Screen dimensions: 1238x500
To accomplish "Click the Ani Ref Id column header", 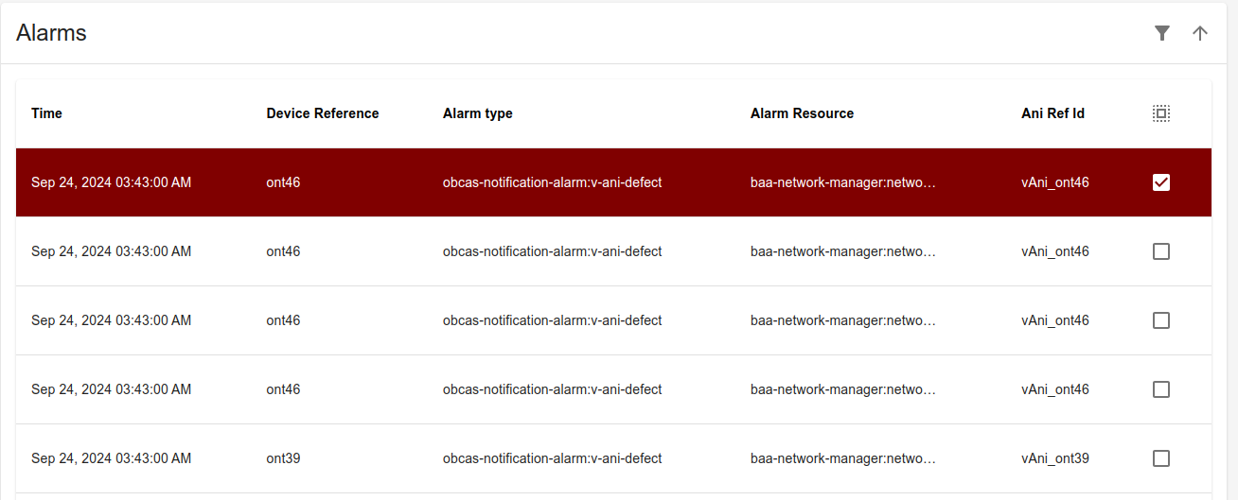I will 1053,113.
